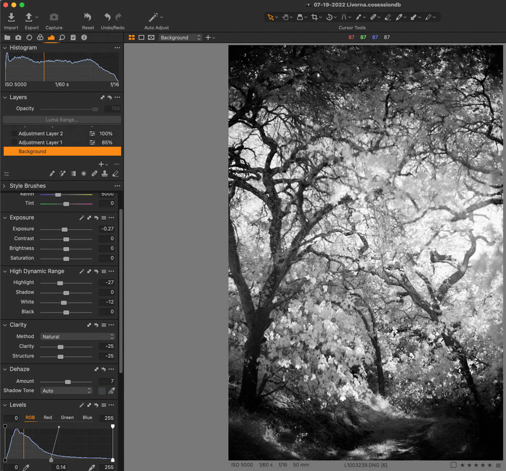Select the Apply Adjustments arrow tool
Screen dimensions: 506x471
pyautogui.click(x=414, y=17)
